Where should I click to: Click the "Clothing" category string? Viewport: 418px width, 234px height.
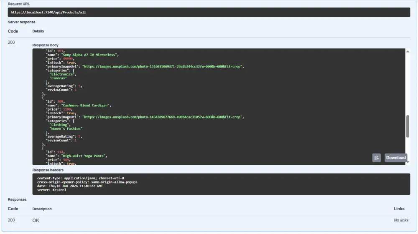59,125
